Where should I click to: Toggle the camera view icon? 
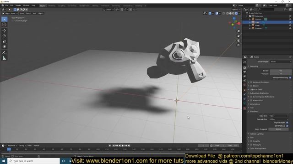[239, 41]
